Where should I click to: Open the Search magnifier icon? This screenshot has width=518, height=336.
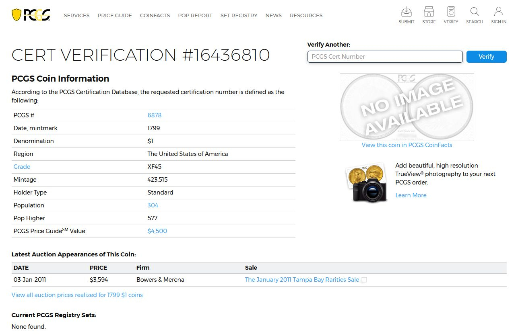coord(475,15)
